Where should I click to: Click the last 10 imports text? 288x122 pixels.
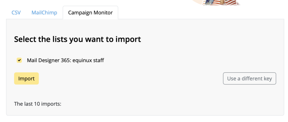(x=38, y=104)
